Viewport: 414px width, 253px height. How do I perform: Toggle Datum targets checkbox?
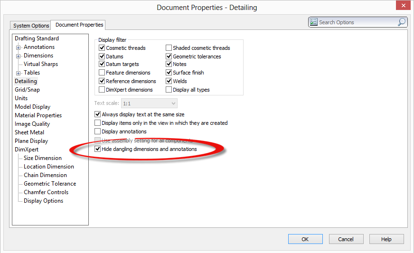coord(102,64)
